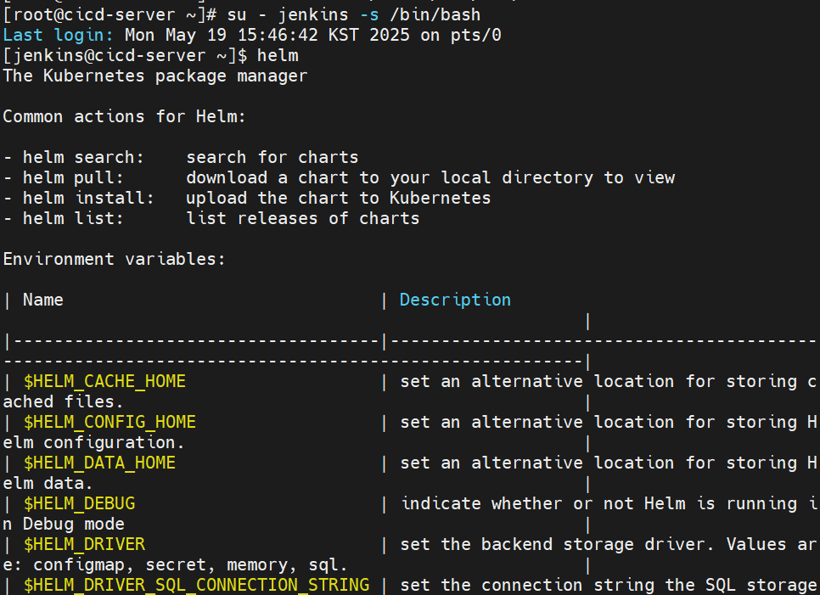Click the description beside $HELM_CONFIG_HOME

click(609, 423)
